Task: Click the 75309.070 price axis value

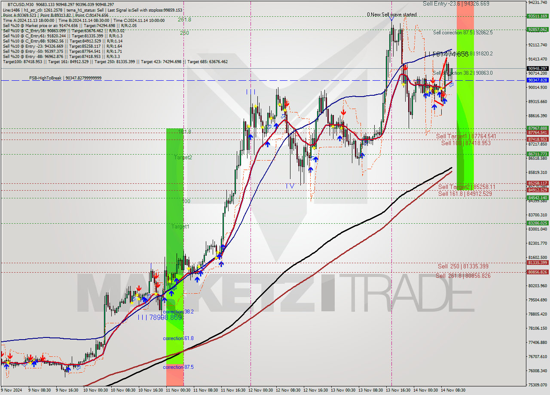Action: [x=538, y=385]
